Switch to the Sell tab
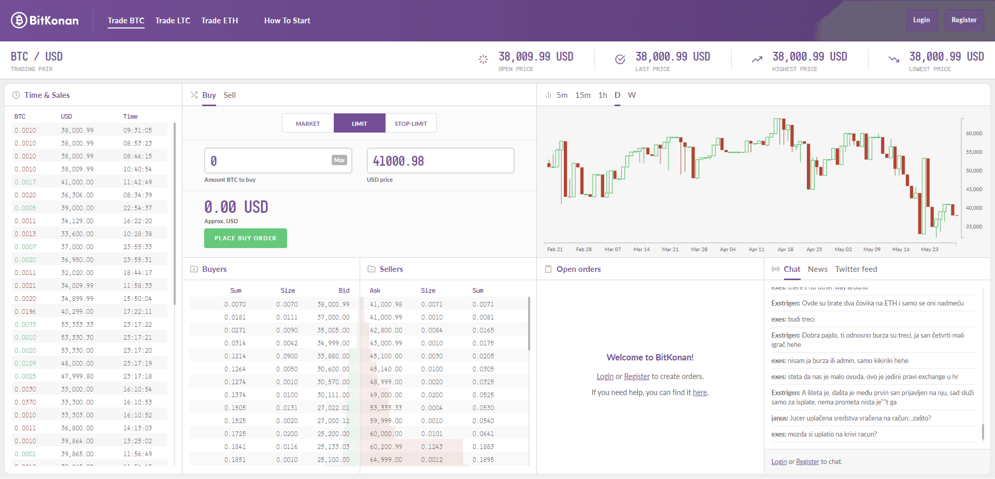Image resolution: width=995 pixels, height=479 pixels. click(230, 95)
